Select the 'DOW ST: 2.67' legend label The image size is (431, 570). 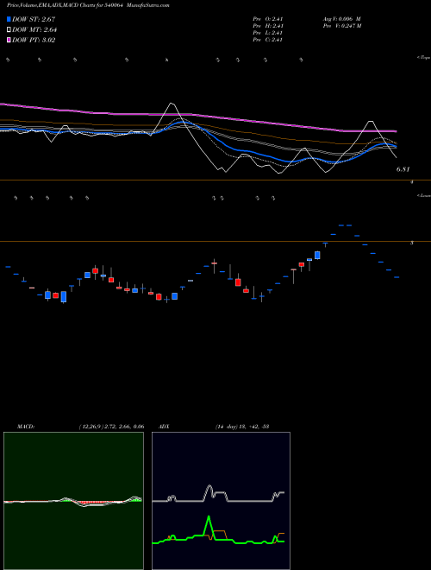click(x=34, y=19)
